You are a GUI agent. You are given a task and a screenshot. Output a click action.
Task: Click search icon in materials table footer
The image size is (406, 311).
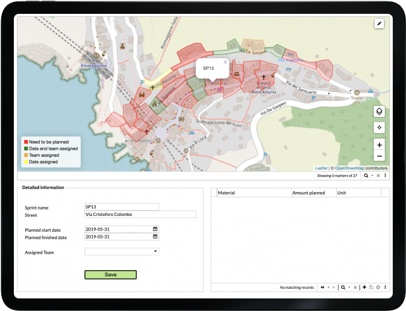point(342,287)
